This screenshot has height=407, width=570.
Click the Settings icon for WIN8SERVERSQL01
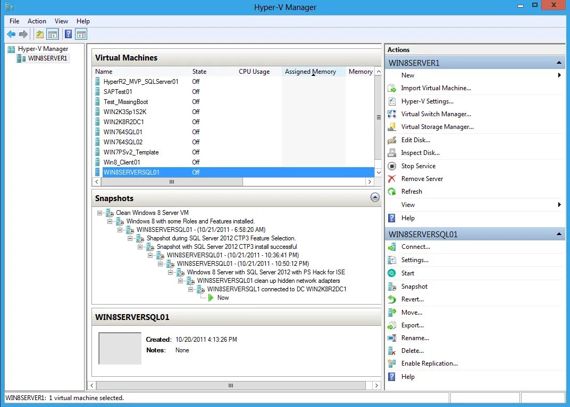pos(392,260)
